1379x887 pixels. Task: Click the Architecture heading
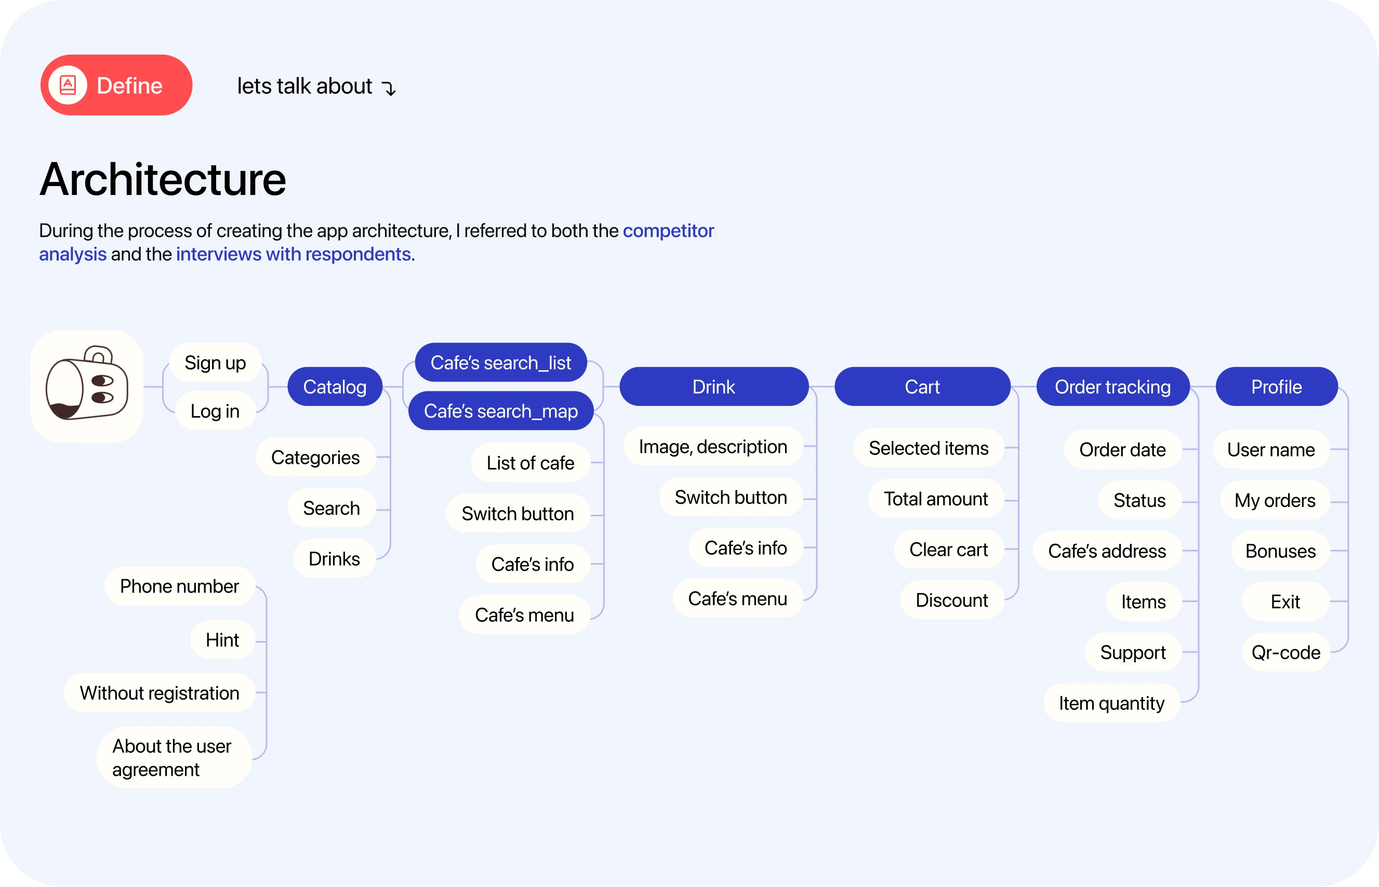coord(163,179)
